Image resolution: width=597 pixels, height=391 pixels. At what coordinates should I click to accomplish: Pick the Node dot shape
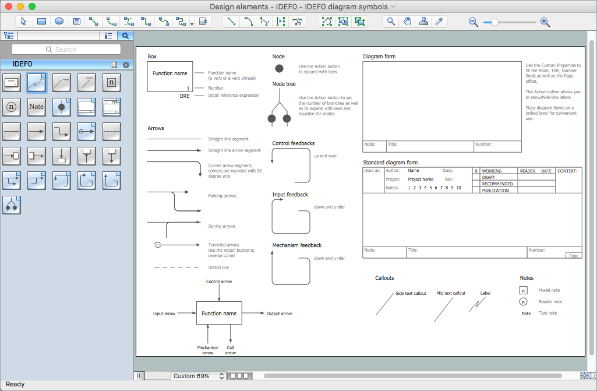tap(62, 107)
